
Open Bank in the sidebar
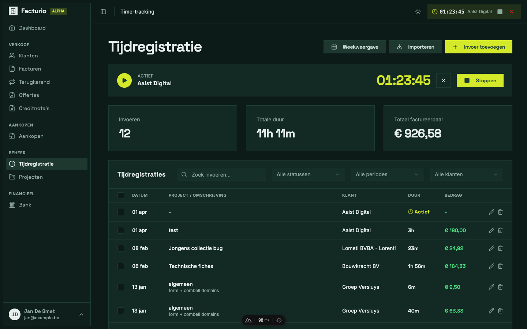[x=46, y=205]
